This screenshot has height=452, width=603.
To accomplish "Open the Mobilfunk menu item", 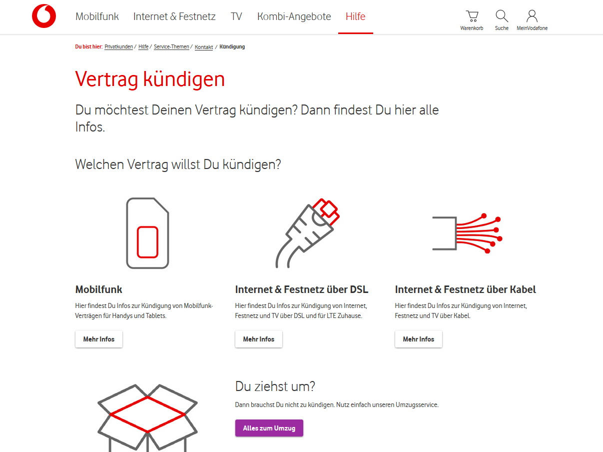I will [x=97, y=16].
